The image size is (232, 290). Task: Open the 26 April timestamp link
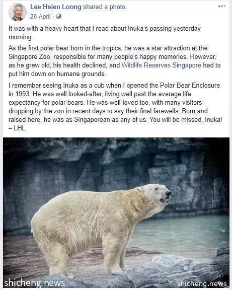(x=40, y=17)
